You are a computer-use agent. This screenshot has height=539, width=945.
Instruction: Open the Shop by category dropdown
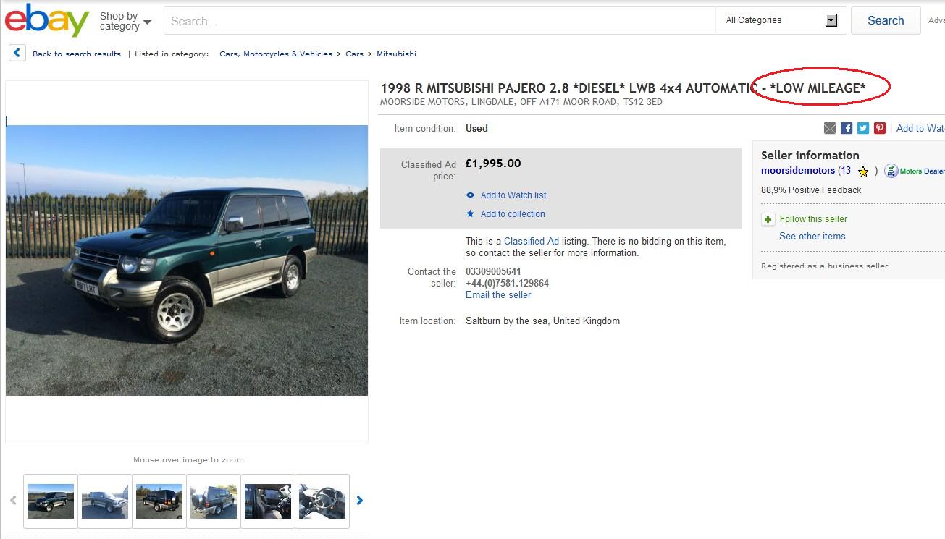pyautogui.click(x=125, y=21)
